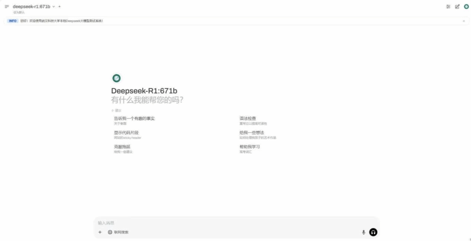Viewport: 471px width, 241px height.
Task: Open chat controls sliders icon
Action: 448,7
